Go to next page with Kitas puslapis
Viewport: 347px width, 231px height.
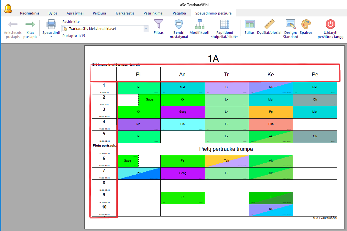[x=30, y=25]
